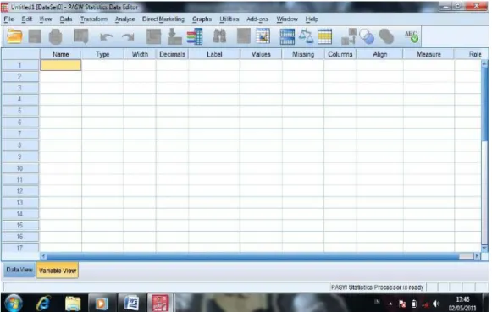The width and height of the screenshot is (492, 312).
Task: Click the Value labels toolbar icon
Action: coord(349,36)
